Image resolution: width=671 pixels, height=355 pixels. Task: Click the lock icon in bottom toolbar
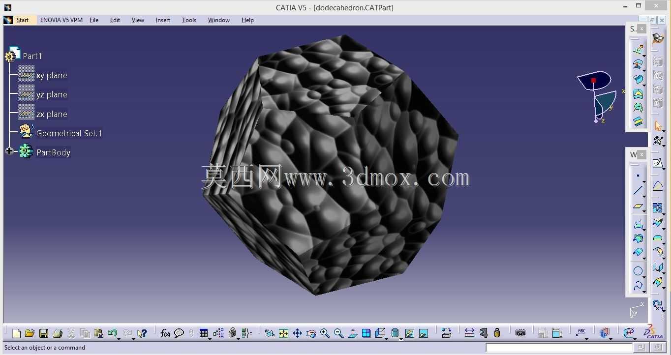click(233, 333)
